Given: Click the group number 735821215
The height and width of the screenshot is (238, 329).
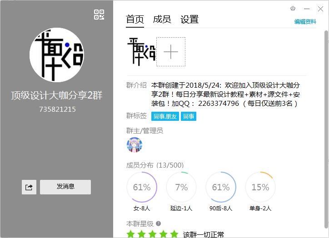Looking at the screenshot, I should 57,109.
